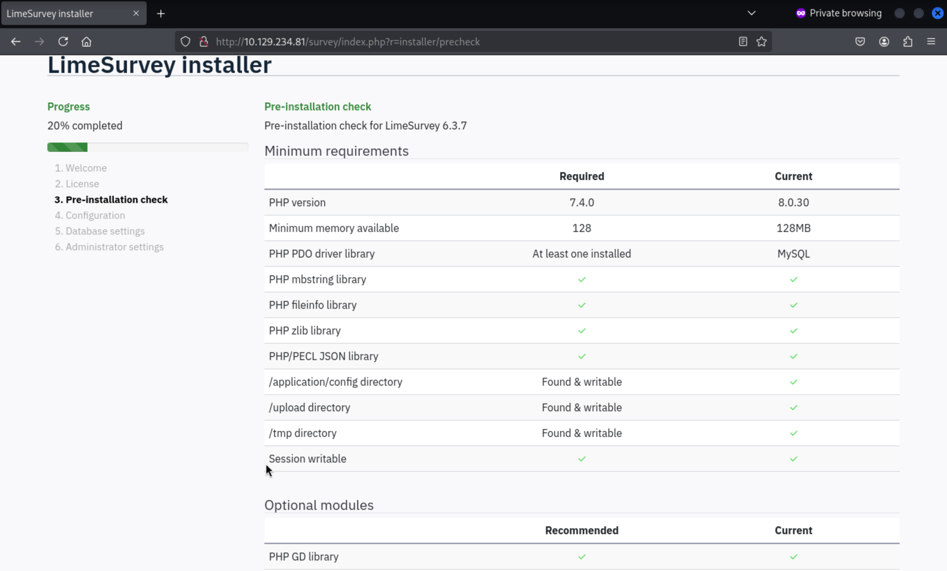
Task: Open the Save to Pocket icon
Action: [x=860, y=41]
